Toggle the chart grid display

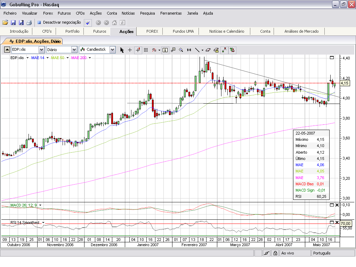(x=146, y=50)
